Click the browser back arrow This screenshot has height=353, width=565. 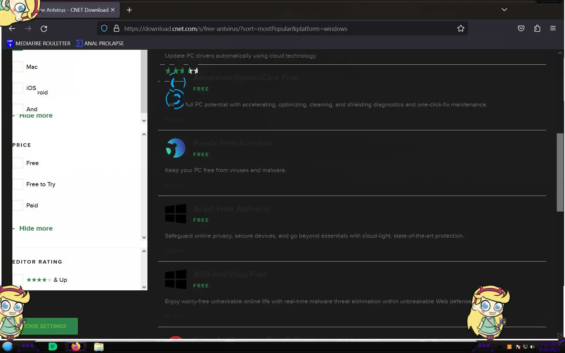click(12, 29)
